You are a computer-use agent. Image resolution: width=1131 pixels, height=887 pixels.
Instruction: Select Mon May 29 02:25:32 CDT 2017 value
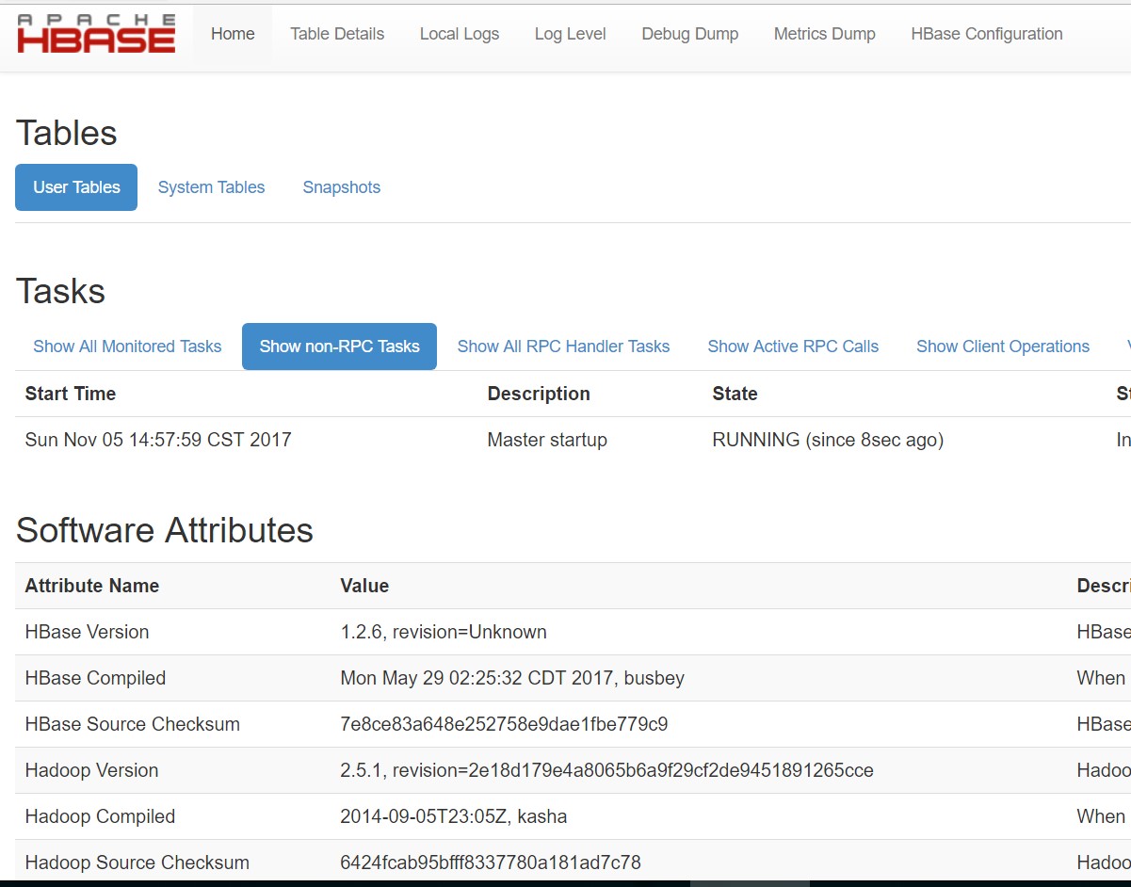coord(512,678)
